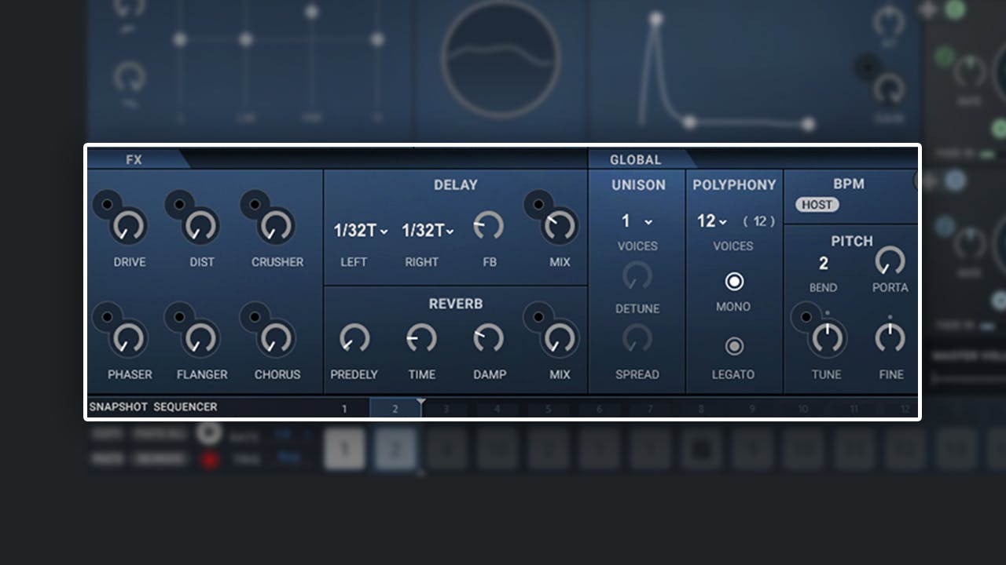Enable the Dist effect power button
The image size is (1006, 565).
(x=179, y=205)
